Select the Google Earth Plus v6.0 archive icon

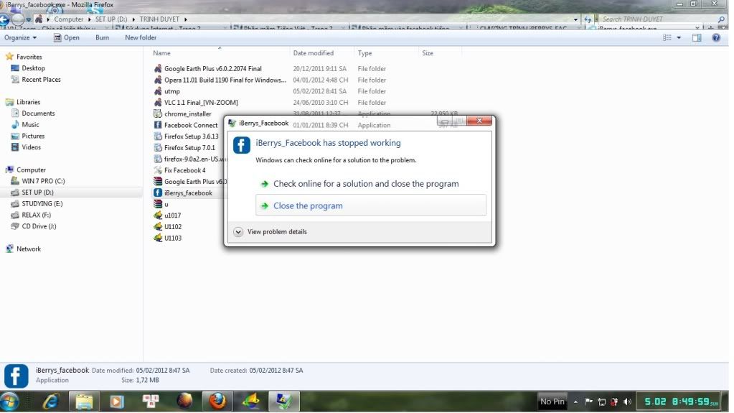(x=158, y=182)
